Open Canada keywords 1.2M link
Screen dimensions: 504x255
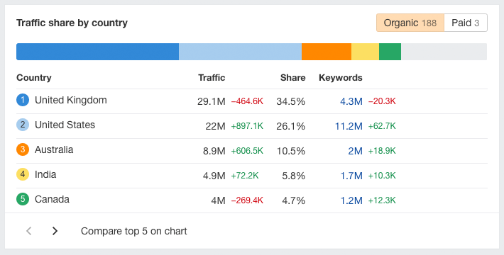pos(351,200)
